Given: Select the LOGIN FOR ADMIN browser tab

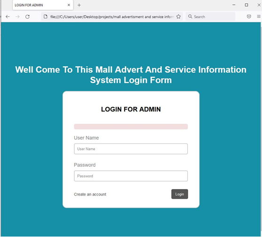Looking at the screenshot, I should [43, 5].
